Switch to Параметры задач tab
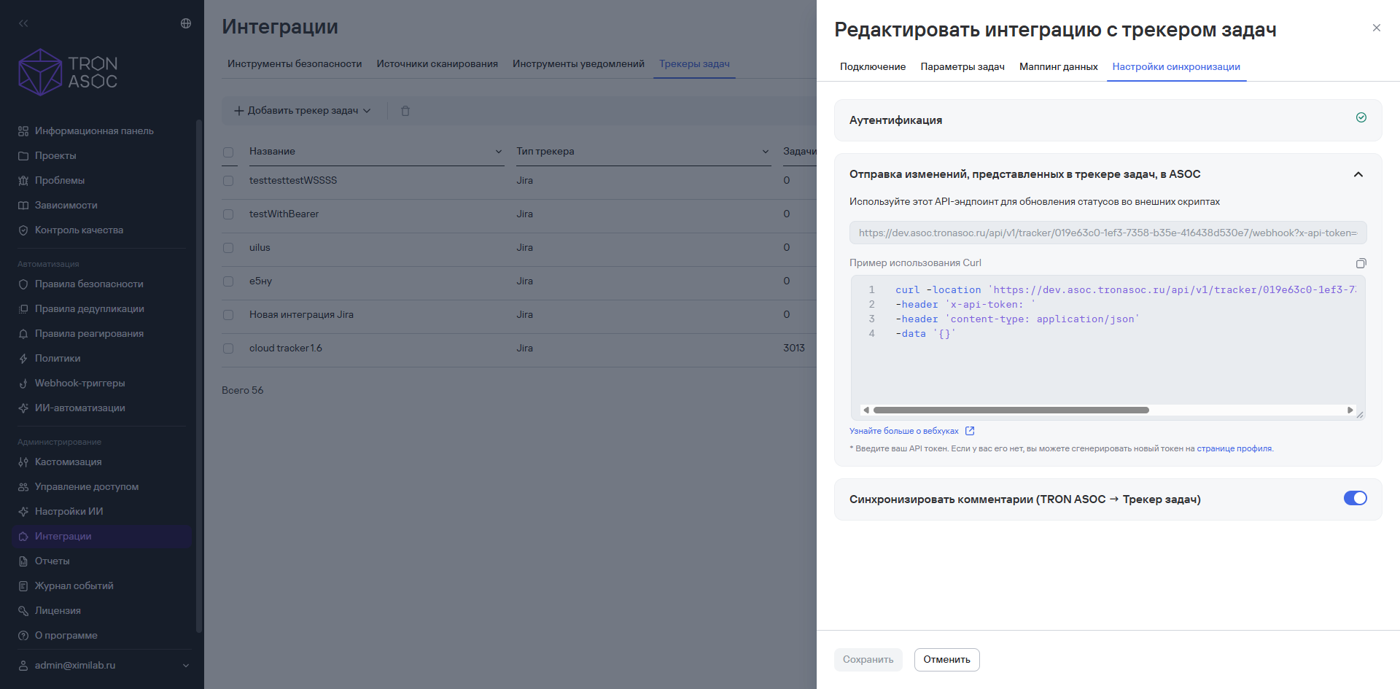This screenshot has height=689, width=1400. click(962, 66)
